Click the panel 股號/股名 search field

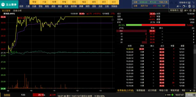[x=176, y=10]
